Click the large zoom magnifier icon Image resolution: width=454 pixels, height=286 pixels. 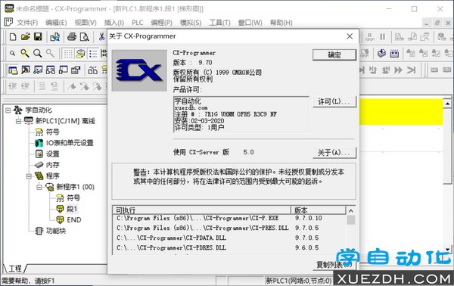37,53
